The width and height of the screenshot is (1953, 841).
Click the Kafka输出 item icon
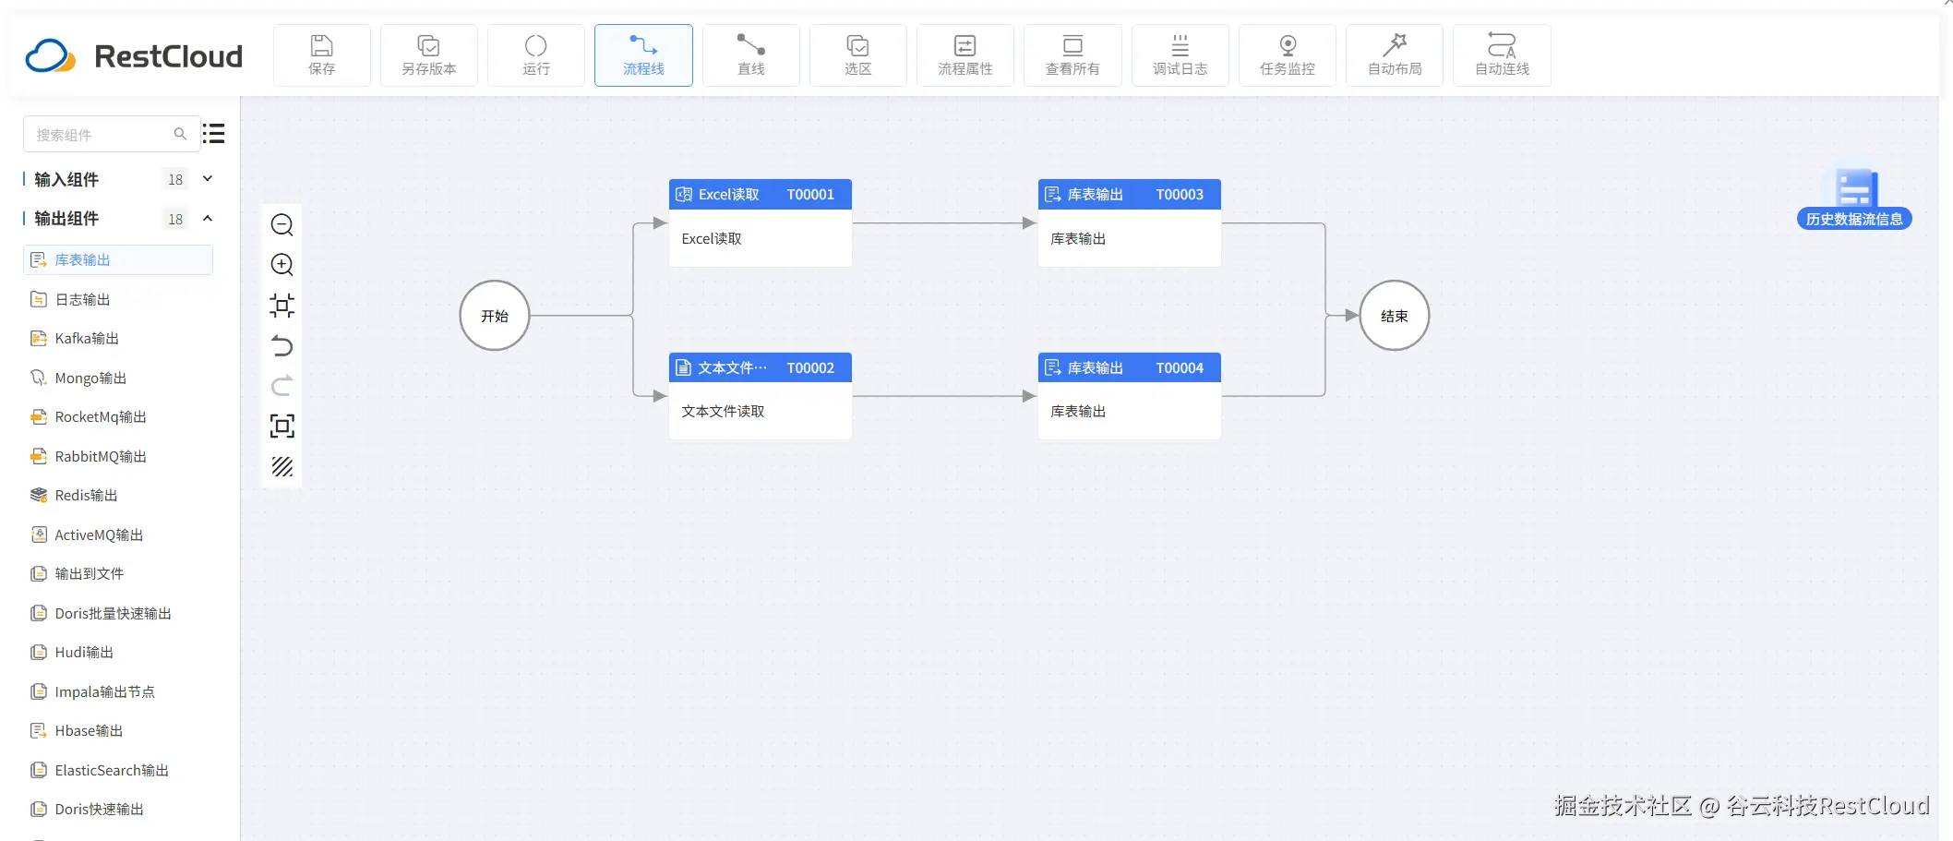(39, 338)
